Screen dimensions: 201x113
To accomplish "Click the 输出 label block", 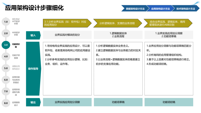I will 33,102.
